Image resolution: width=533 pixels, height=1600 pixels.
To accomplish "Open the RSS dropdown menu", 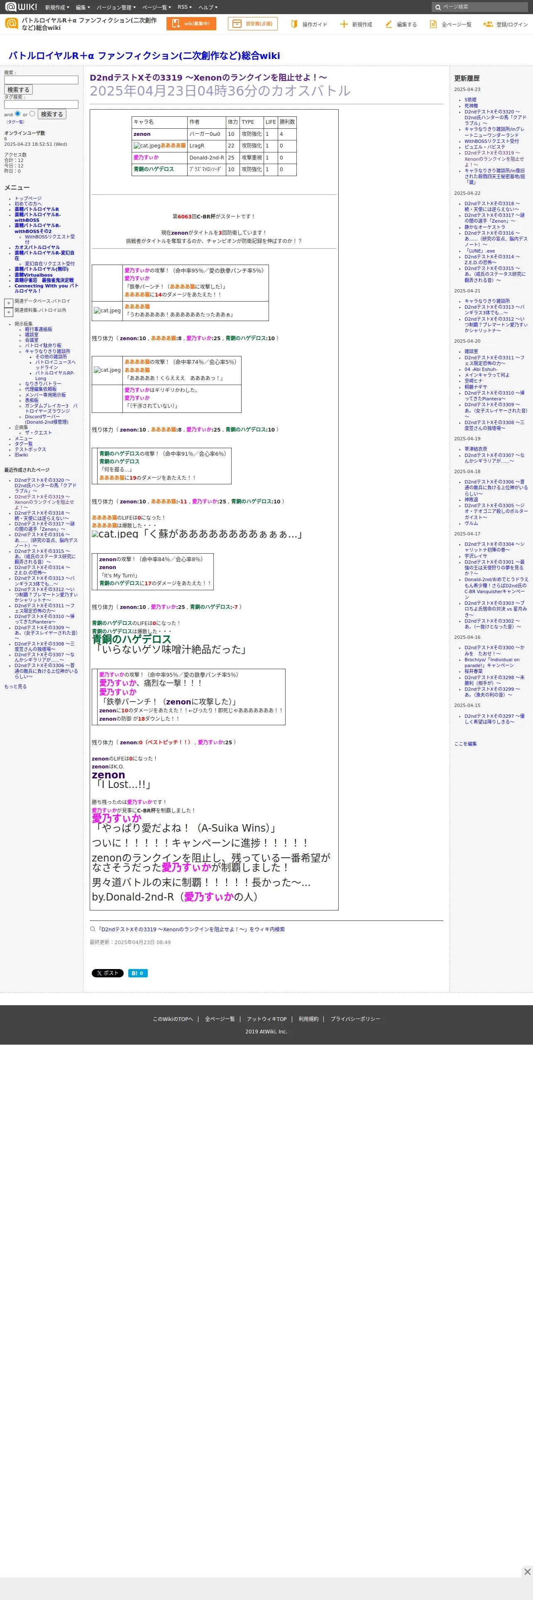I will click(185, 7).
